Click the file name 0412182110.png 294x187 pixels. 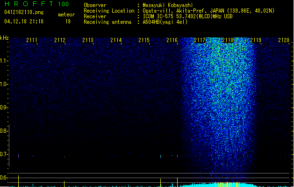point(24,12)
